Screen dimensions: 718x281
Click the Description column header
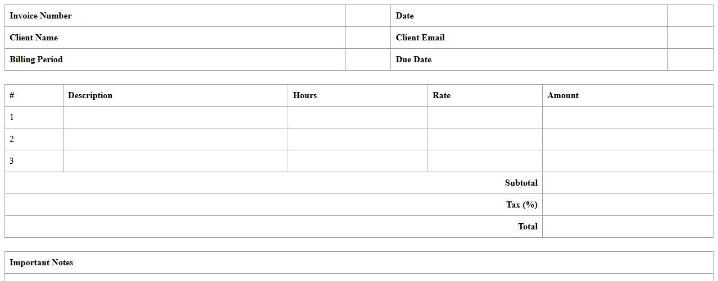(x=90, y=95)
